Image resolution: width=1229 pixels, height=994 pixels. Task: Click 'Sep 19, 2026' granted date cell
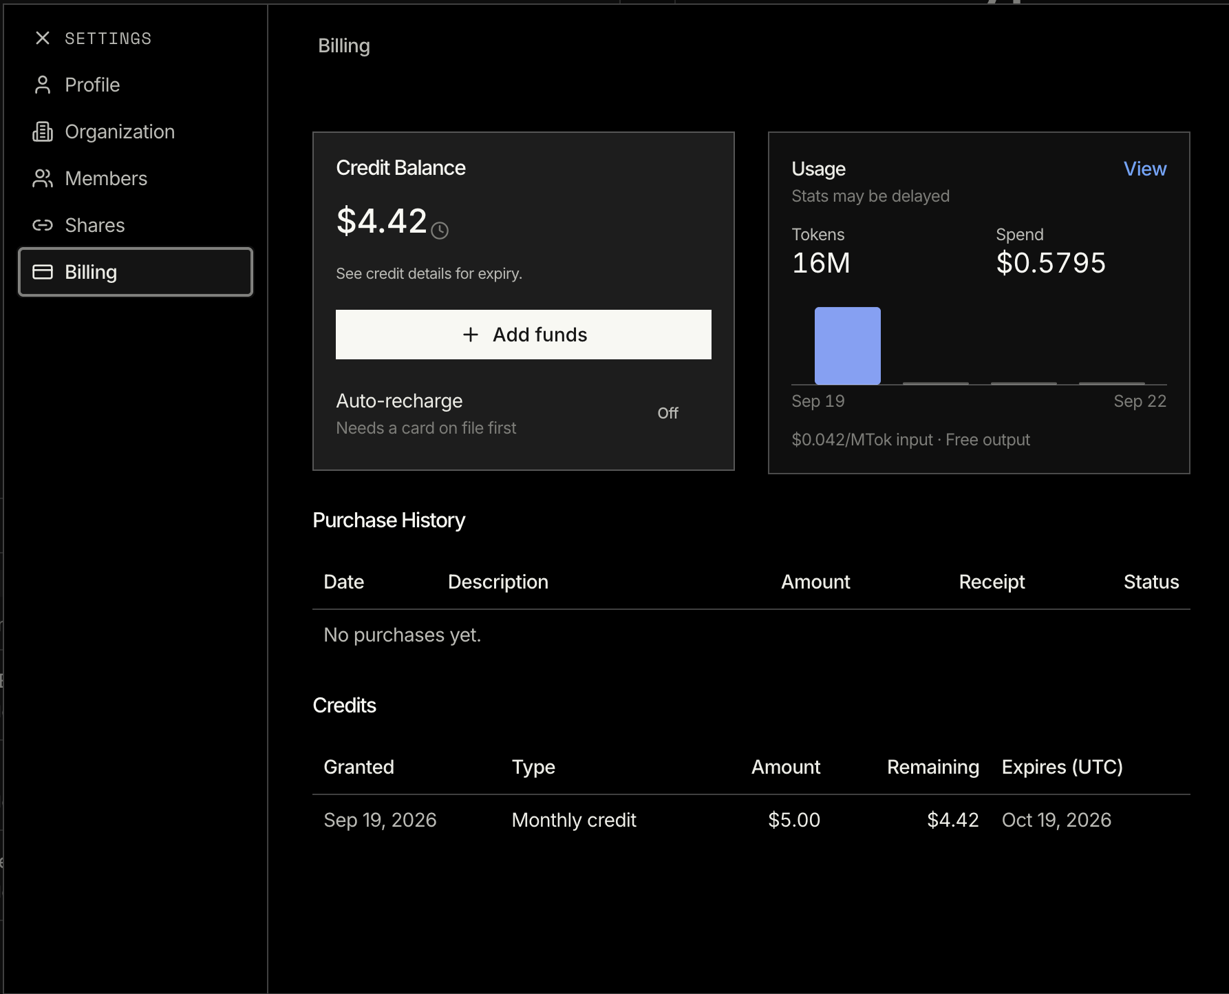pyautogui.click(x=380, y=820)
